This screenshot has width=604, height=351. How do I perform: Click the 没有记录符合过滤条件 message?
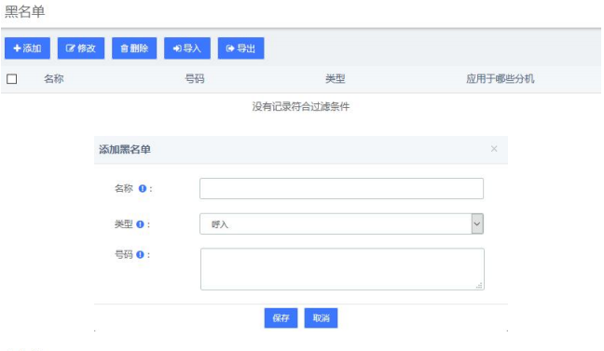[301, 107]
